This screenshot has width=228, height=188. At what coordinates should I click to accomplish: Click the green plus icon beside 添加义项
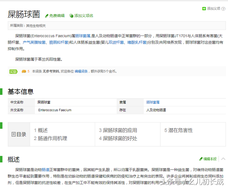click(204, 9)
